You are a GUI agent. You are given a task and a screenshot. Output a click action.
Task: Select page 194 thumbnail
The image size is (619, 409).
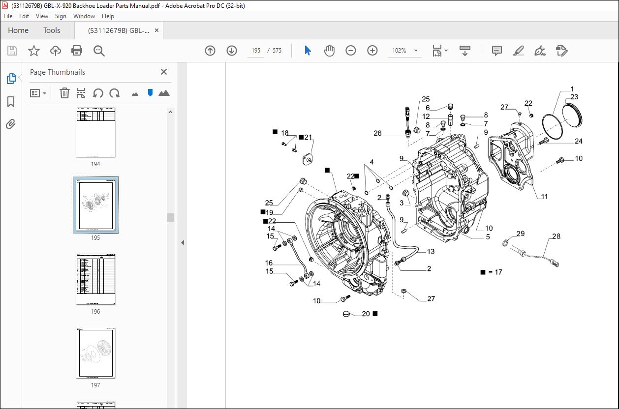pyautogui.click(x=95, y=132)
